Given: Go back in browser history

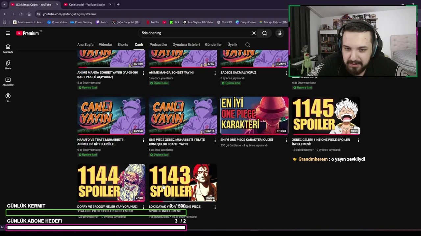Looking at the screenshot, I should tap(5, 14).
